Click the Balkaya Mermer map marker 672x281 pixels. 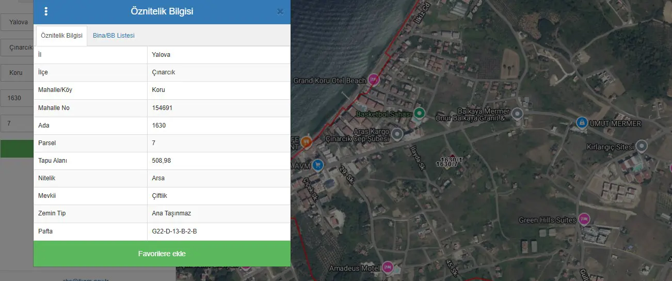point(517,114)
